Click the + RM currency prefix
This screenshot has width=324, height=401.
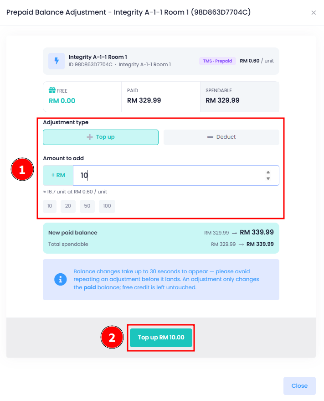click(58, 176)
